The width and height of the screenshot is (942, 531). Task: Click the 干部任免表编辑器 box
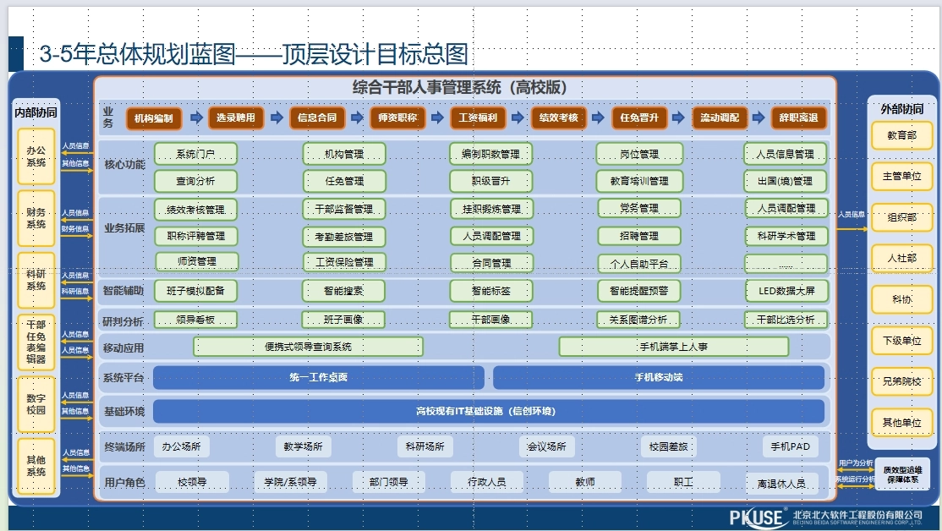tap(36, 342)
